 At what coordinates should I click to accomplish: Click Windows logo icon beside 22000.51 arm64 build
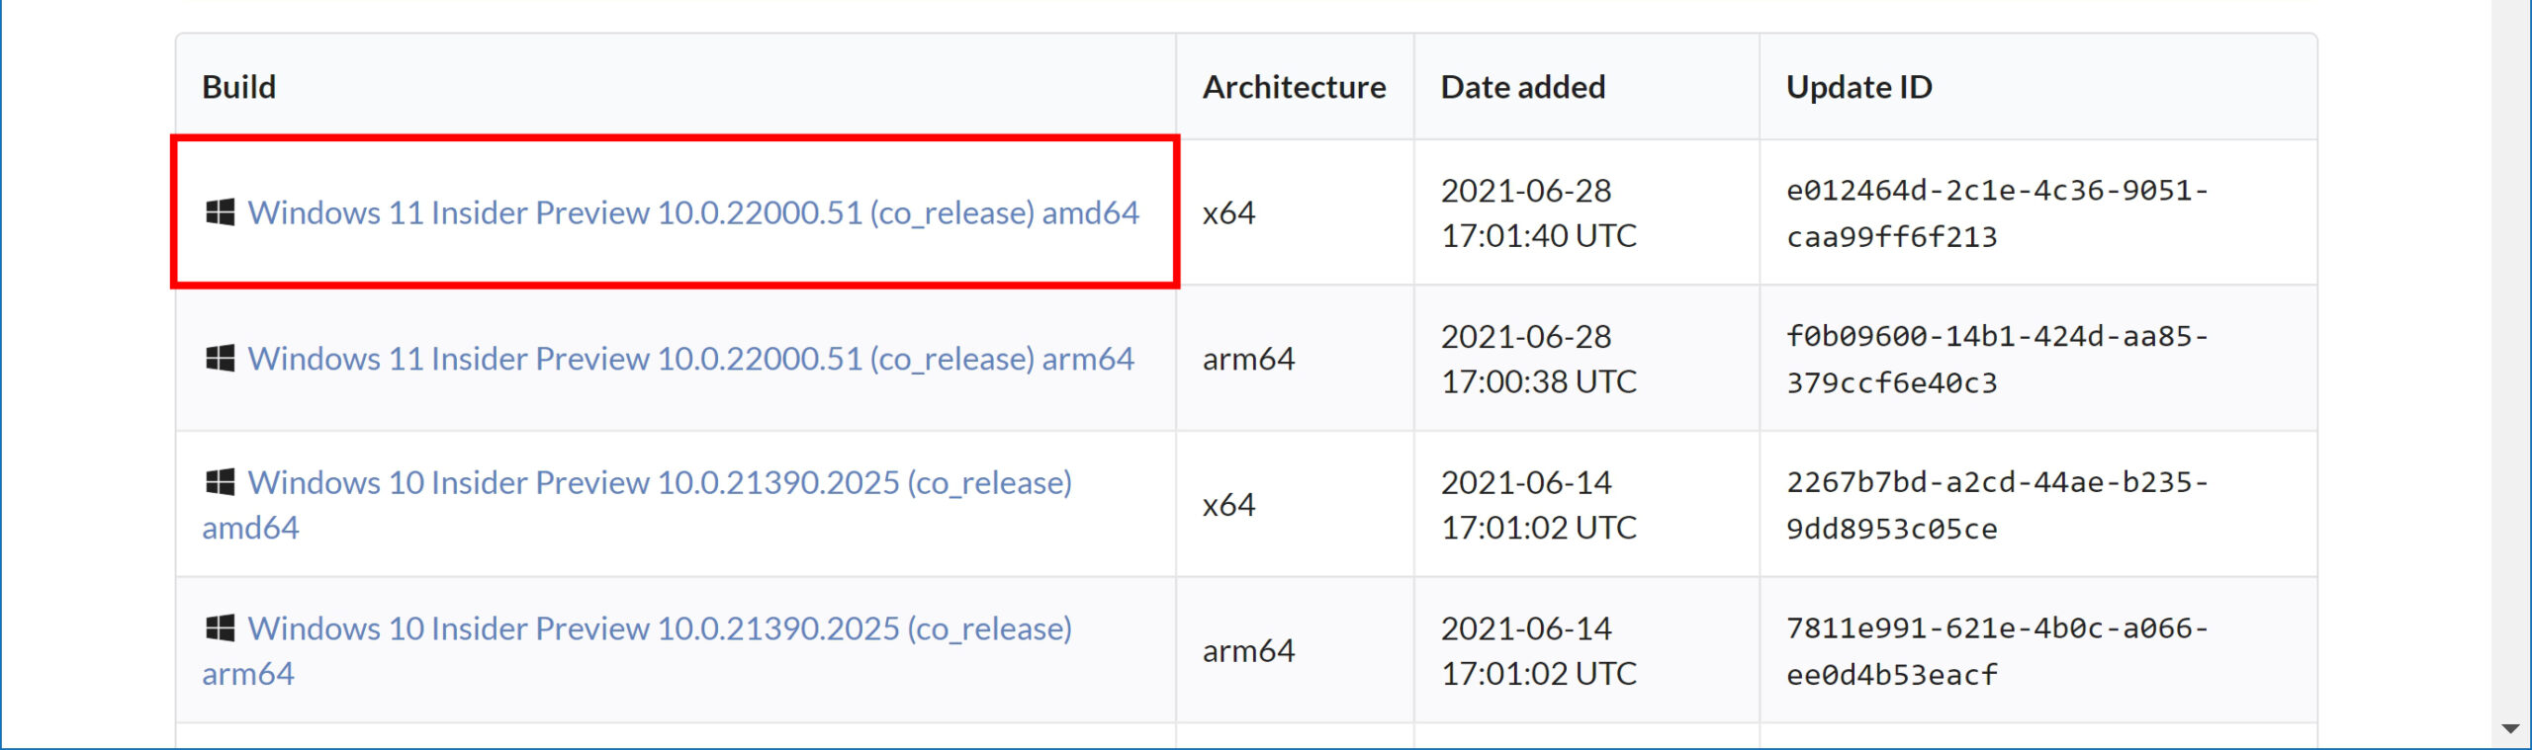coord(220,359)
